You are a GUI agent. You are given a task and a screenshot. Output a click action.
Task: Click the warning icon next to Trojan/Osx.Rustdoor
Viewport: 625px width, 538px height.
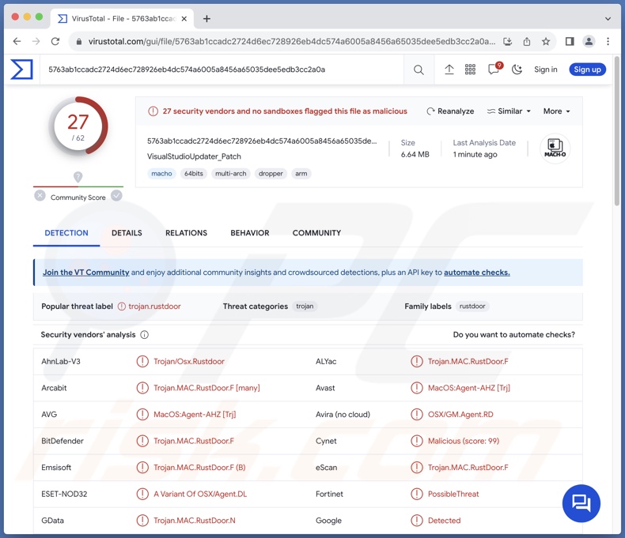142,361
